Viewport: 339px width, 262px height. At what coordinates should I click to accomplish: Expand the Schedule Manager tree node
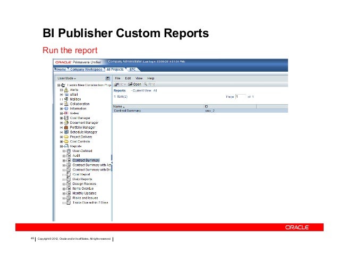pyautogui.click(x=62, y=132)
